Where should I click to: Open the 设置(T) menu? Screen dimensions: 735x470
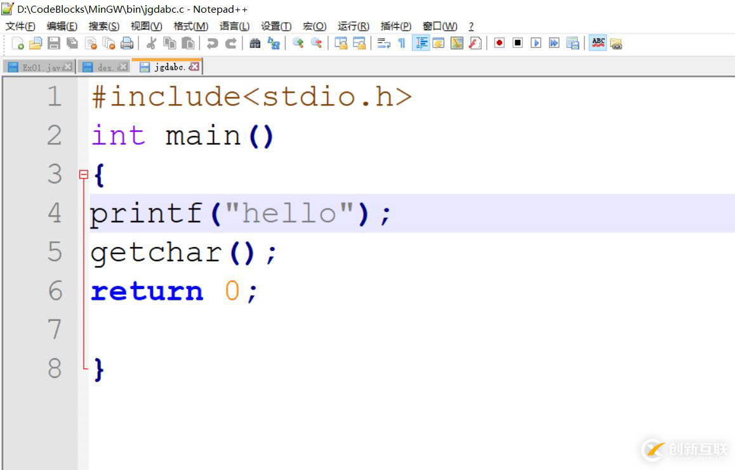[x=276, y=26]
